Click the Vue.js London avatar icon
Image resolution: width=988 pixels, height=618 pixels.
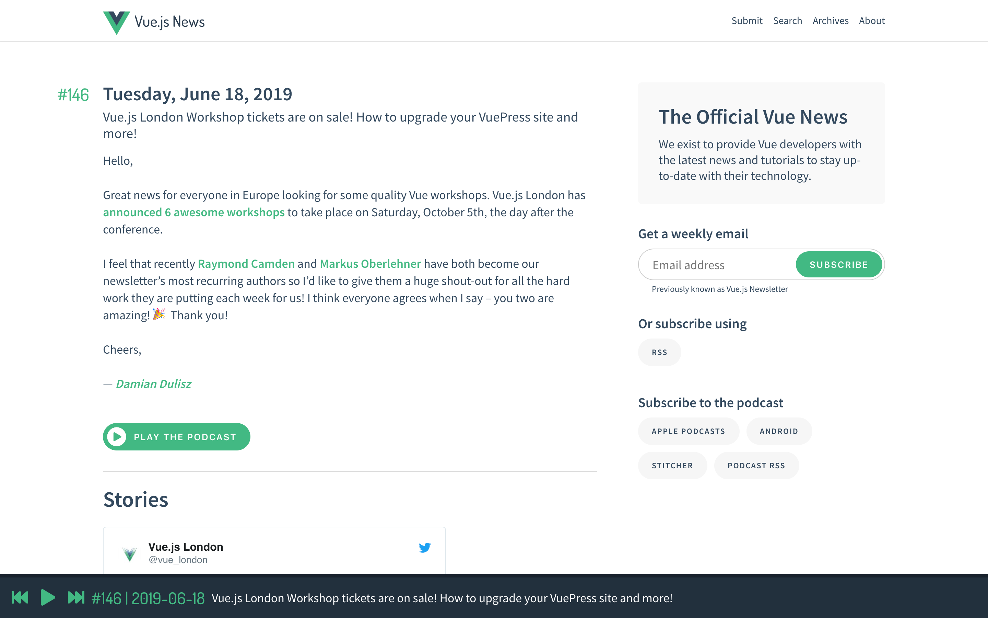click(x=129, y=554)
